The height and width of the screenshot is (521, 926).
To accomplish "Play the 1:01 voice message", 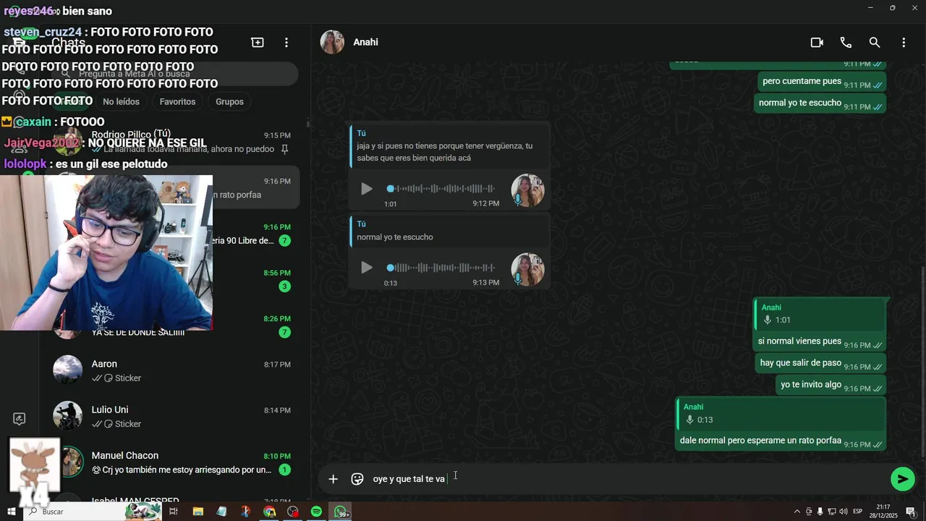I will point(367,189).
